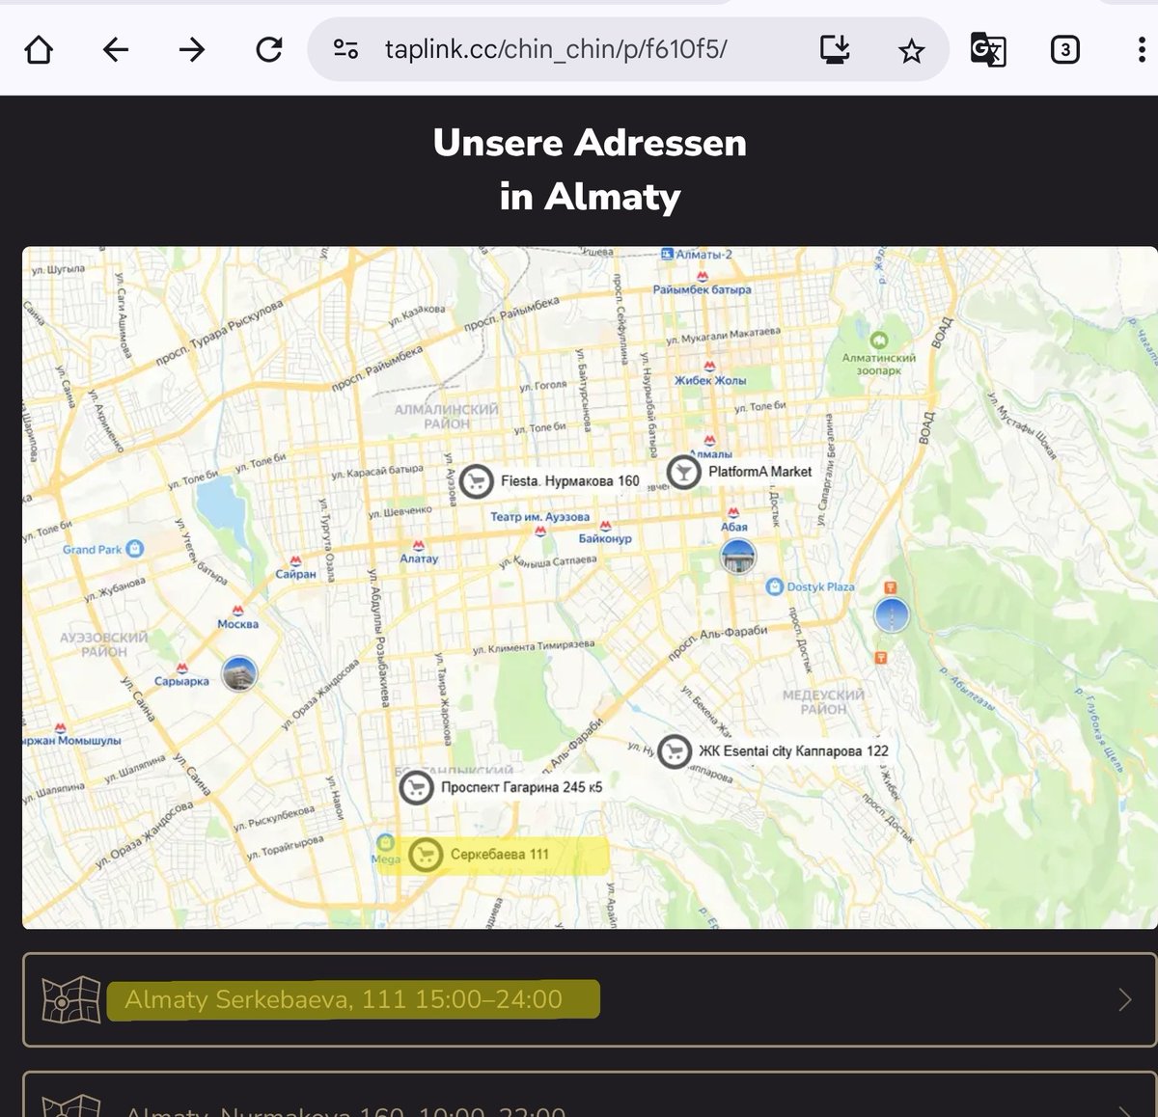Bookmark this page with the star

pos(911,50)
